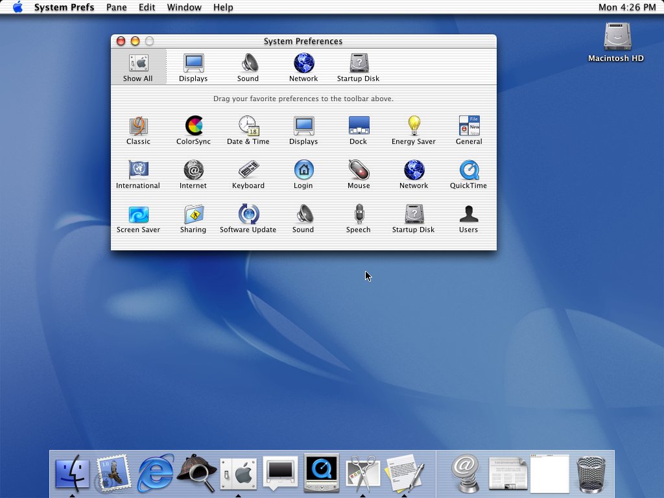This screenshot has height=498, width=664.
Task: Open the Trash in the Dock
Action: [x=591, y=474]
